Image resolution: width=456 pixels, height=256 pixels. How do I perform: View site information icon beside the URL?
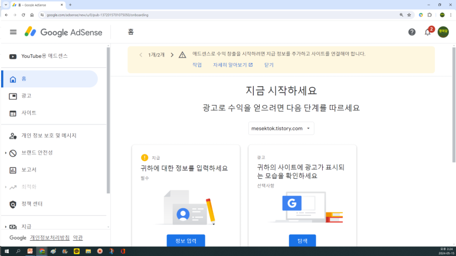point(42,15)
